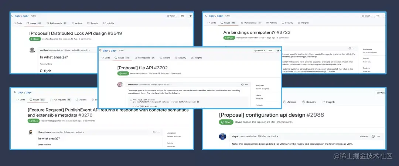Open Assignees section in bindings #3722 sidebar
The height and width of the screenshot is (166, 399).
[x=368, y=49]
